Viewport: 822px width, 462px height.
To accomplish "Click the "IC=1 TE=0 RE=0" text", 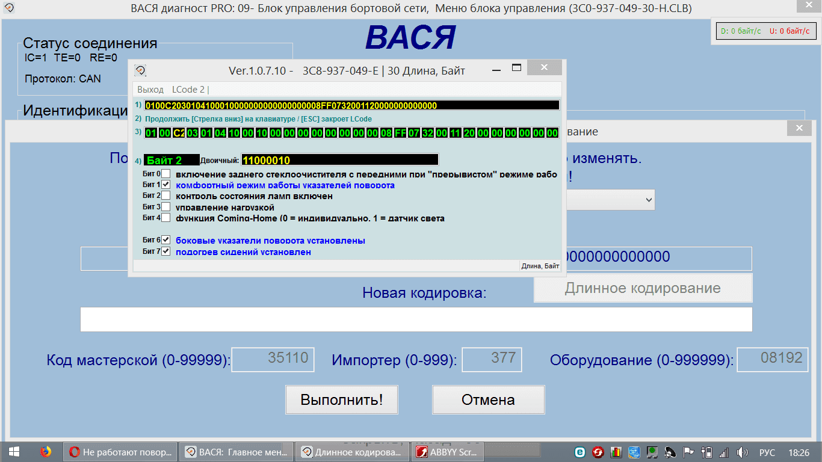I will (x=71, y=58).
